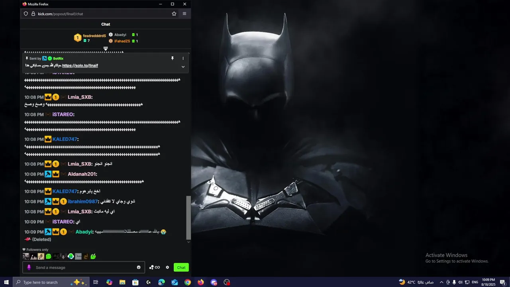Screen dimensions: 510x287
Task: Open iFahadZ5 in leaderboard
Action: coord(122,41)
